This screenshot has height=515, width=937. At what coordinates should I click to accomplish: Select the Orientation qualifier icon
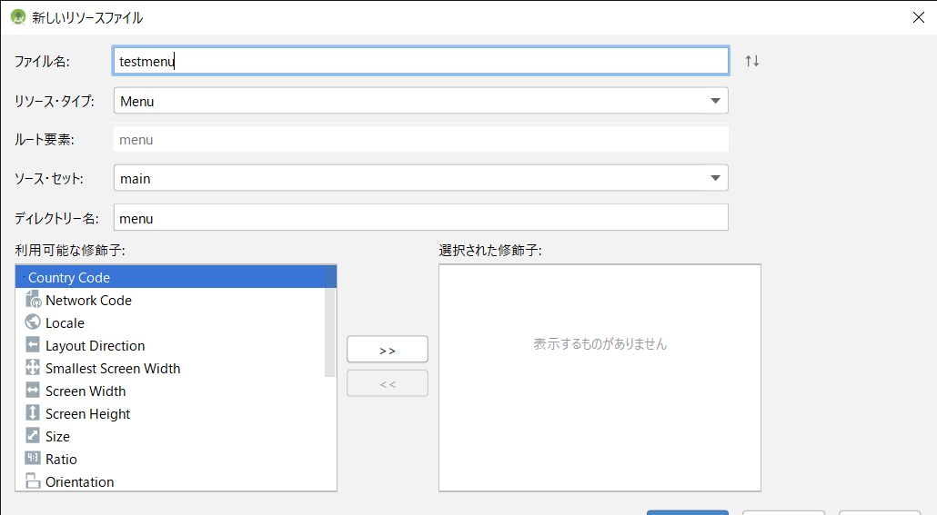[33, 481]
